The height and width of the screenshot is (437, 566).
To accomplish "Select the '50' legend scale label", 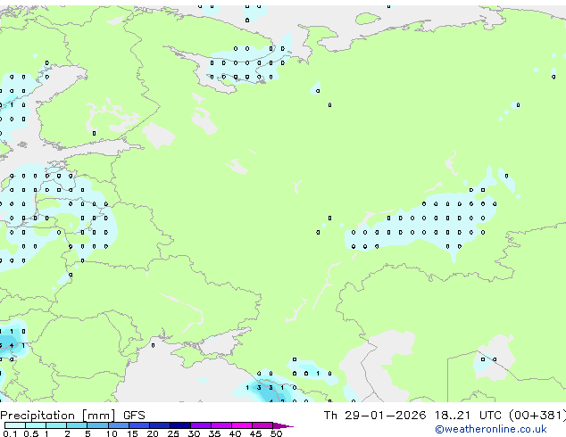I will point(276,433).
